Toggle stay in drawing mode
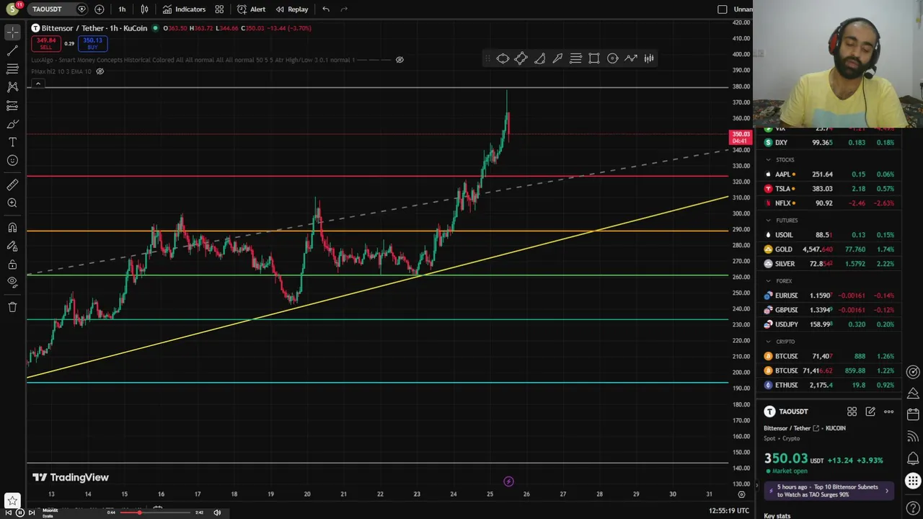The image size is (923, 519). [x=12, y=247]
